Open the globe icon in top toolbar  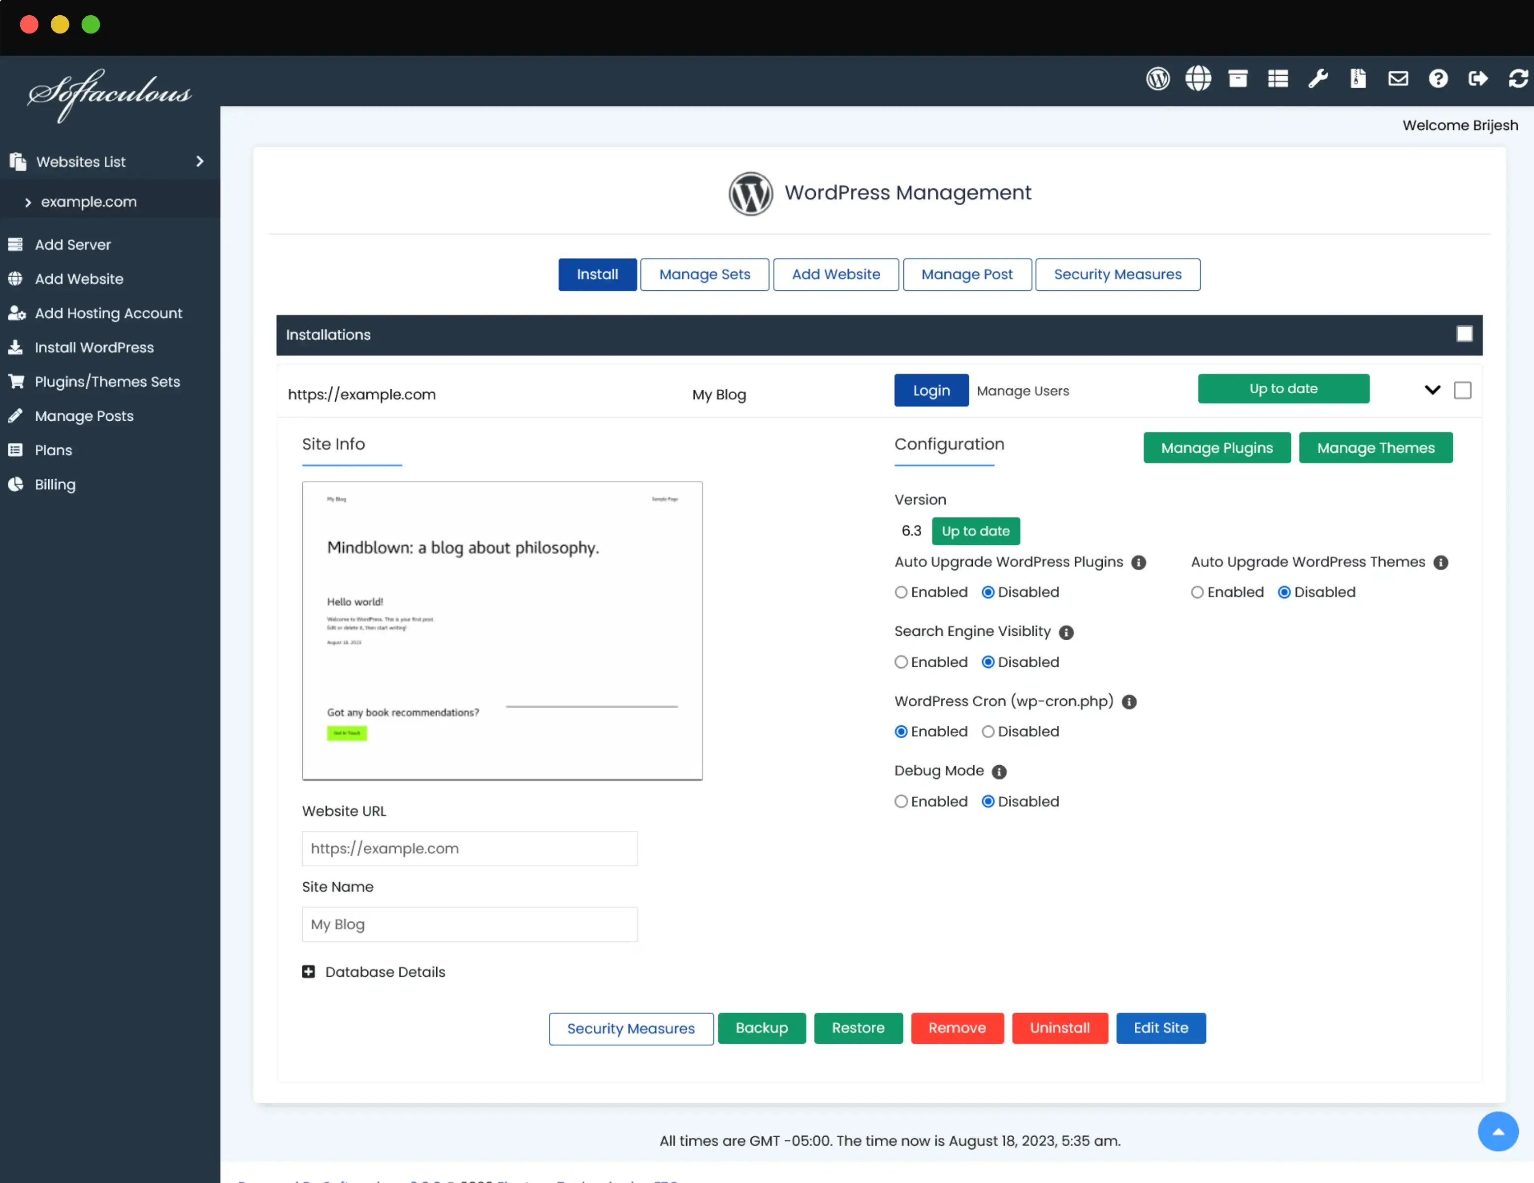click(x=1198, y=79)
